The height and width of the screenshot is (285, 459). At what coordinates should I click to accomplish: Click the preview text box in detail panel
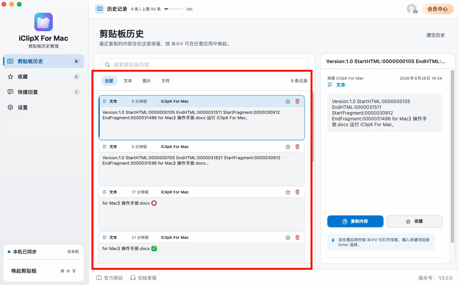[385, 113]
